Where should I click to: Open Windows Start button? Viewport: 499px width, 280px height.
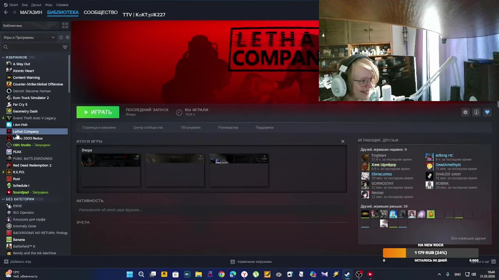(x=130, y=274)
